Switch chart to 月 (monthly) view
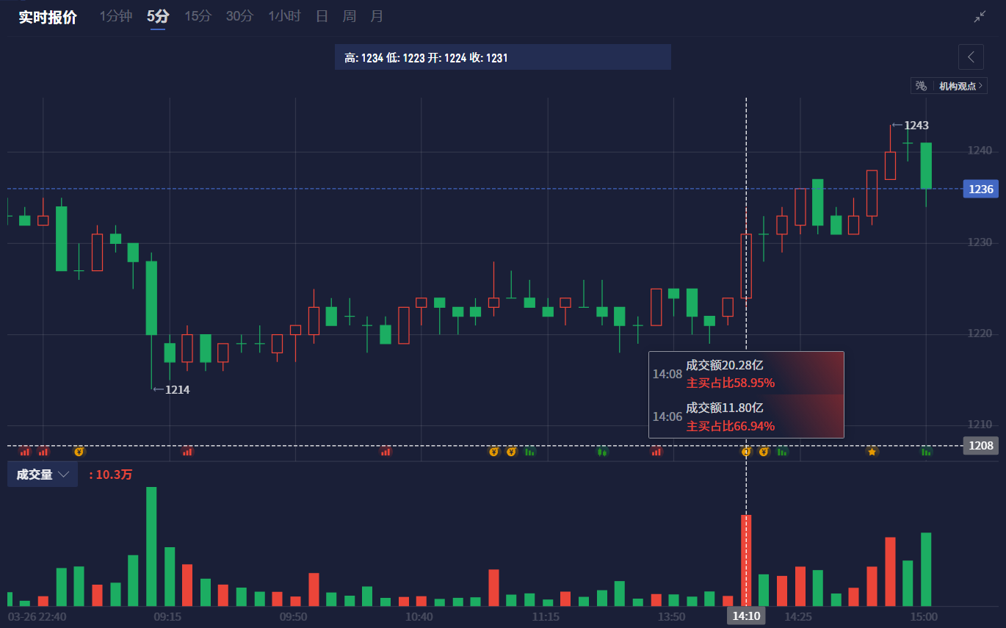 point(377,16)
